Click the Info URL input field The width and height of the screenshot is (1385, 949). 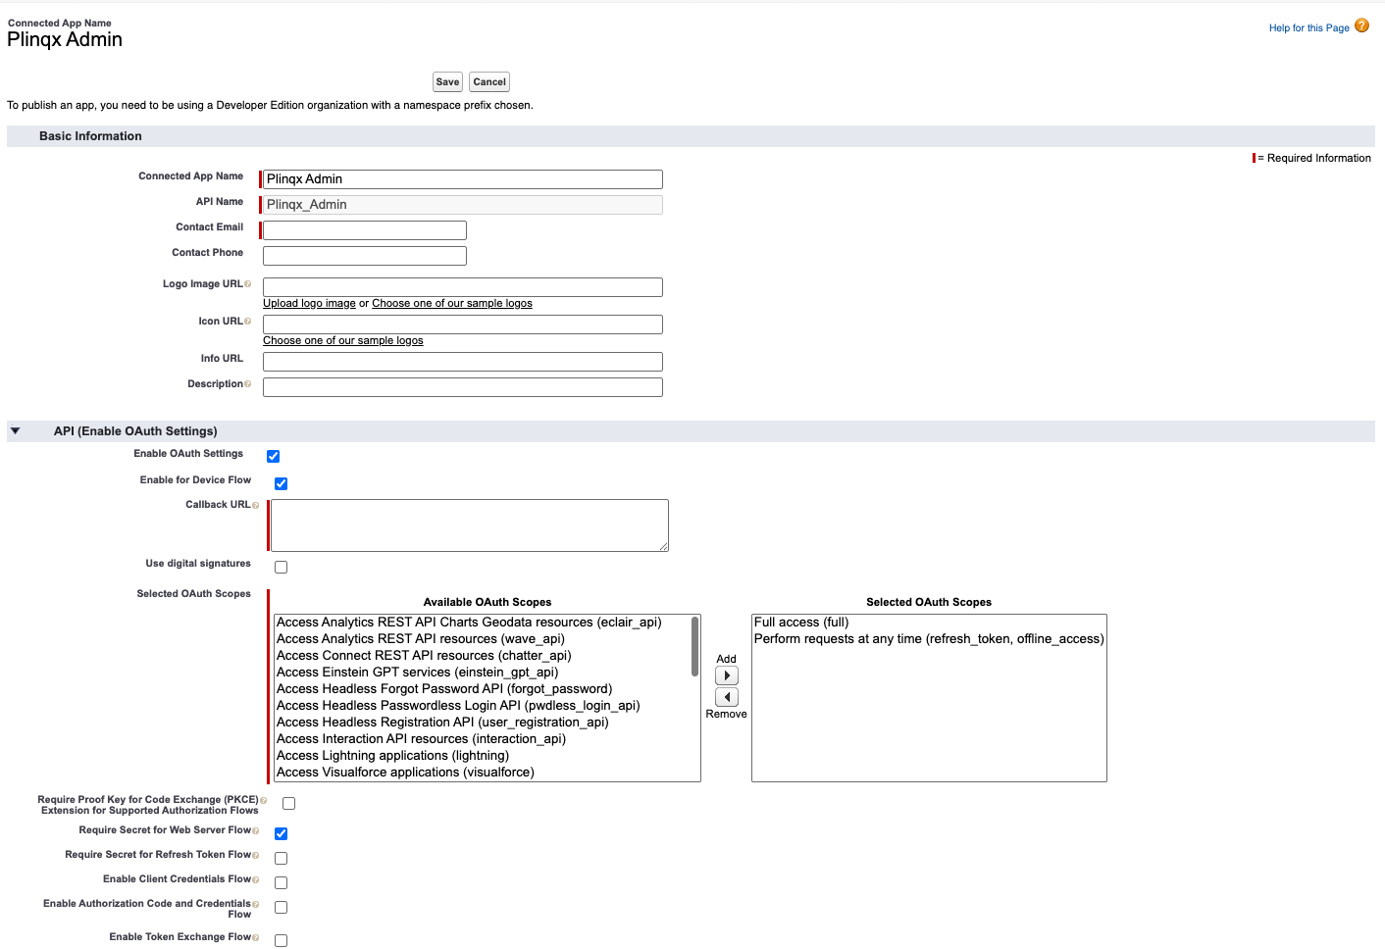tap(463, 362)
